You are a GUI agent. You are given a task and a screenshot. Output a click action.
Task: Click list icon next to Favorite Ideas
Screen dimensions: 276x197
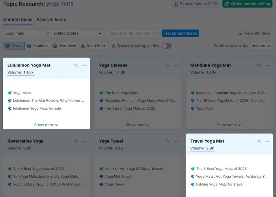[x=240, y=33]
